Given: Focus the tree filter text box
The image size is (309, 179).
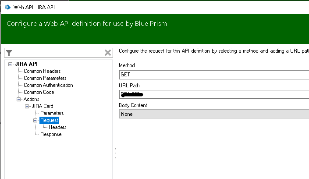Looking at the screenshot, I should coord(58,53).
